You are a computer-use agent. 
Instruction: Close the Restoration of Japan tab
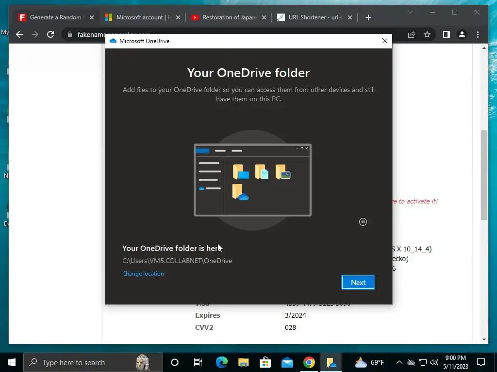click(x=264, y=17)
